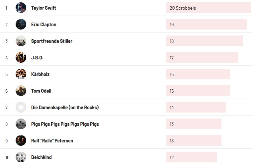The image size is (253, 165).
Task: Select Pigs Pigs Pigs Pigs name link
Action: [x=65, y=124]
